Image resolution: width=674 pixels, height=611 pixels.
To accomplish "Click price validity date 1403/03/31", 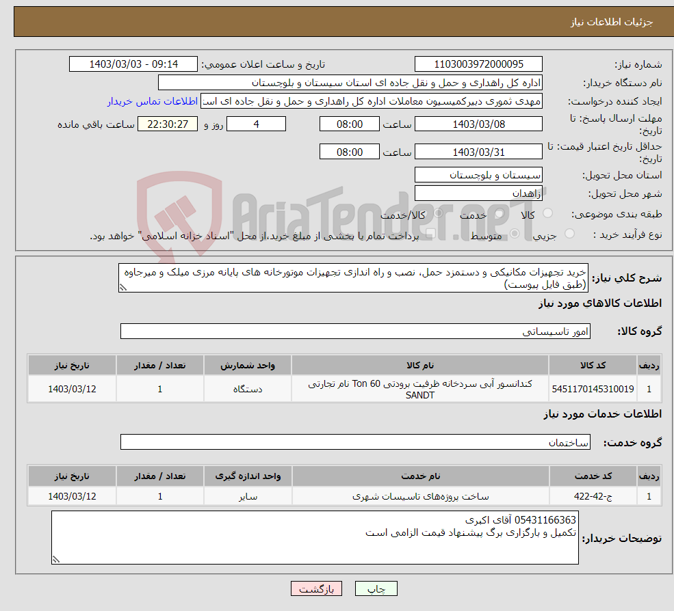I will tap(478, 152).
